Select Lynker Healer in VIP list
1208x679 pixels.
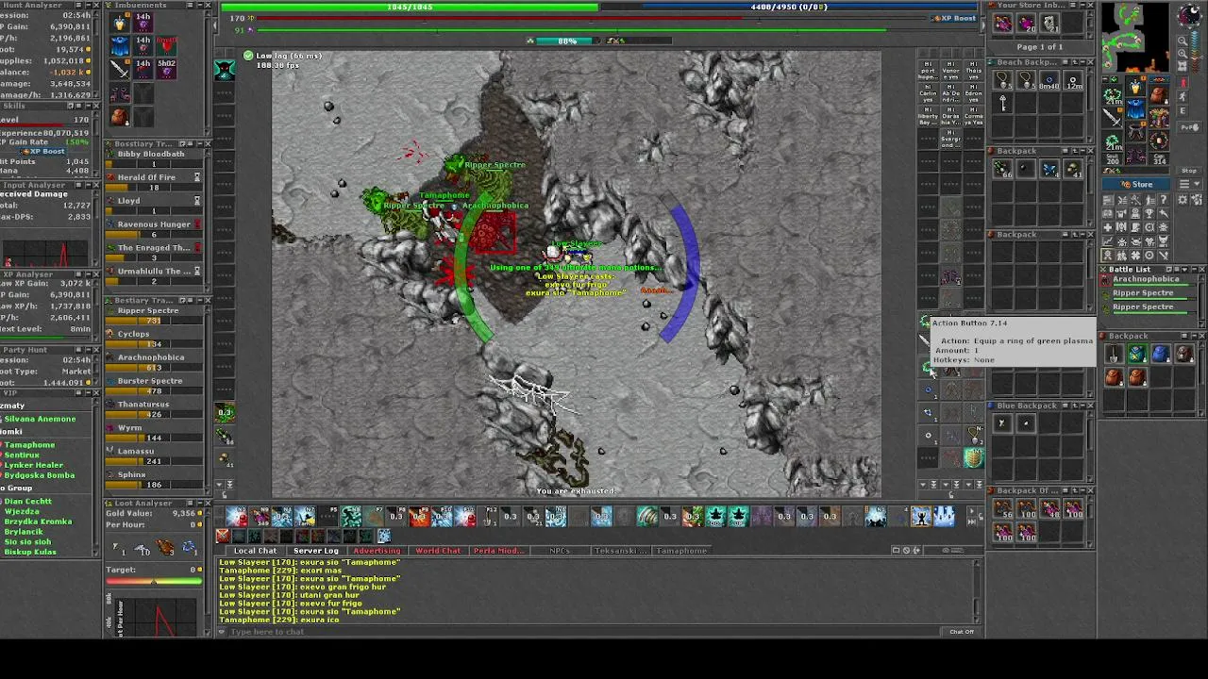point(34,465)
